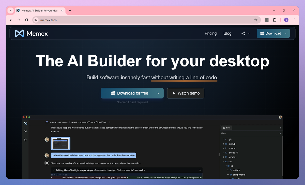Click the history clock icon in demo sidebar
The width and height of the screenshot is (305, 185).
(25, 140)
